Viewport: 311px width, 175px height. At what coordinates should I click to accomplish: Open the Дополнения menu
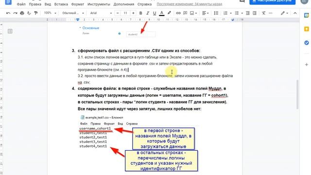click(124, 4)
